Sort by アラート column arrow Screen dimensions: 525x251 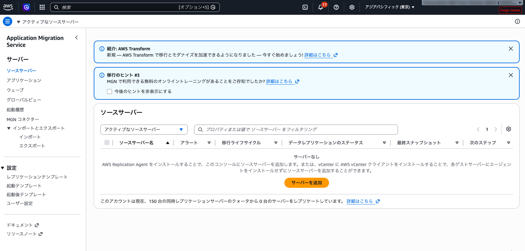pos(209,143)
